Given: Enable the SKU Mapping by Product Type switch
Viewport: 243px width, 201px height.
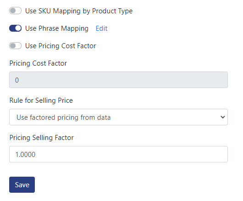Looking at the screenshot, I should pos(15,11).
